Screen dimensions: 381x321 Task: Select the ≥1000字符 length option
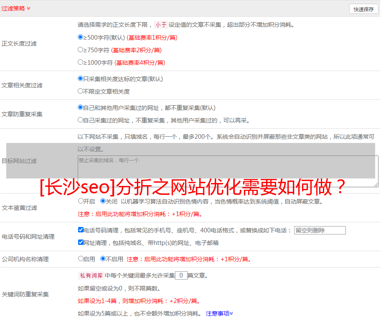(x=81, y=62)
